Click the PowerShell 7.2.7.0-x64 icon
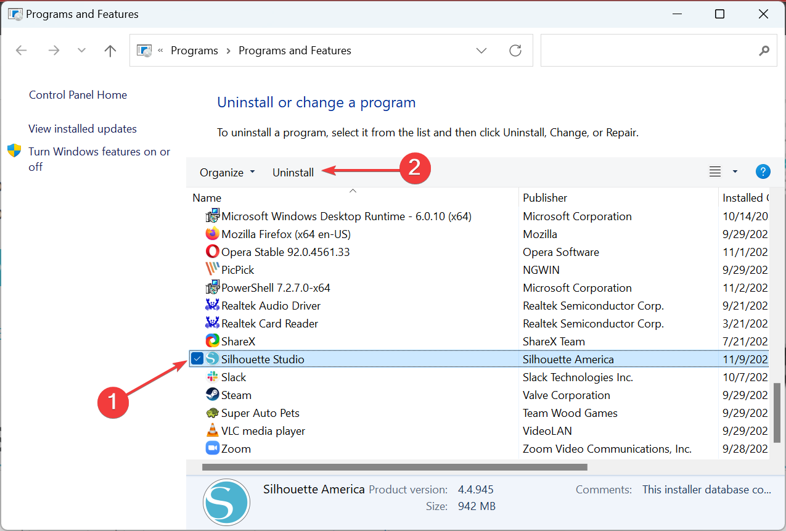The height and width of the screenshot is (531, 786). pos(212,288)
